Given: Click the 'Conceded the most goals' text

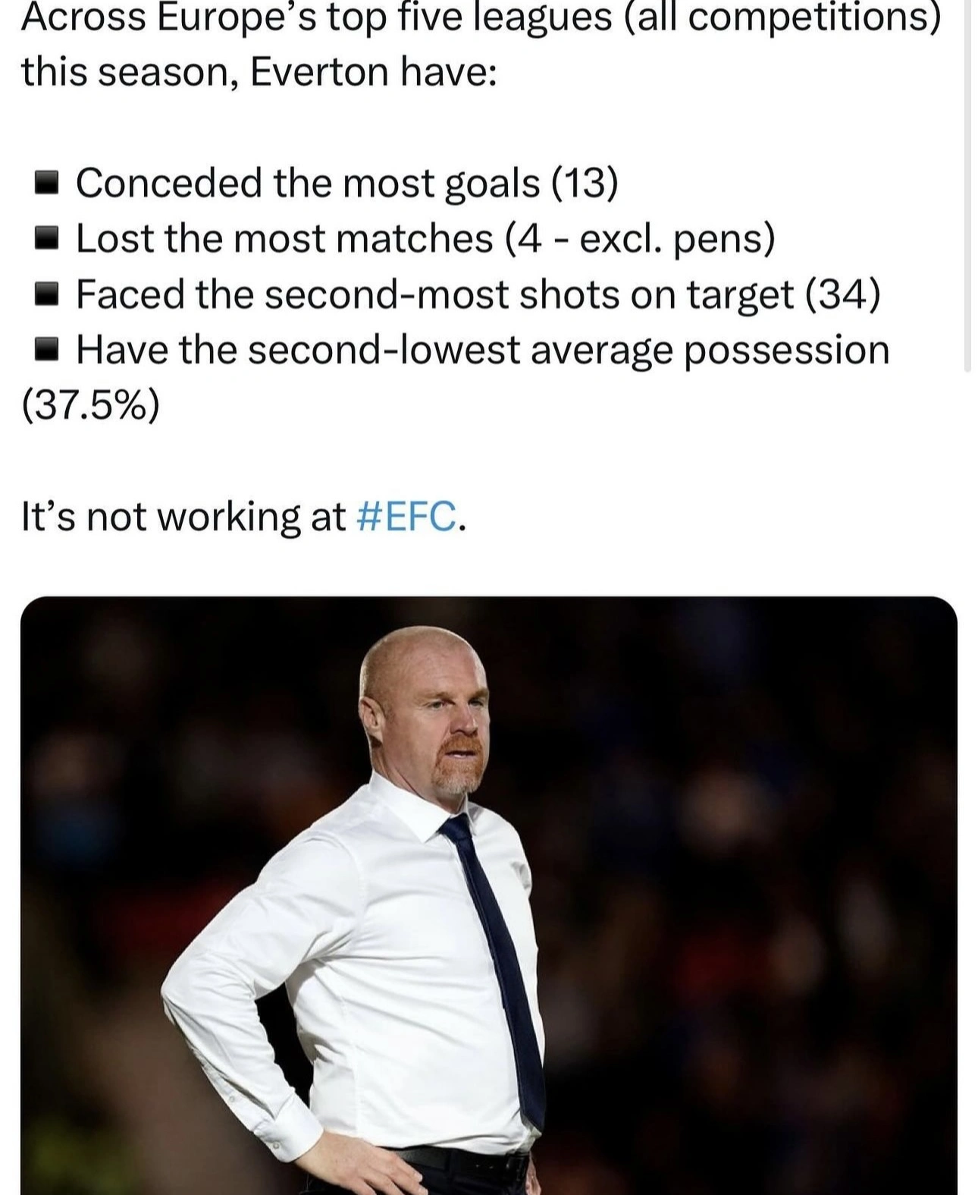Looking at the screenshot, I should (x=307, y=183).
